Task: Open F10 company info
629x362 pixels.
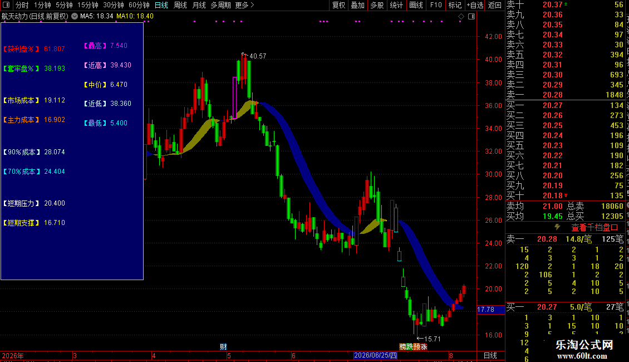Action: coord(436,5)
